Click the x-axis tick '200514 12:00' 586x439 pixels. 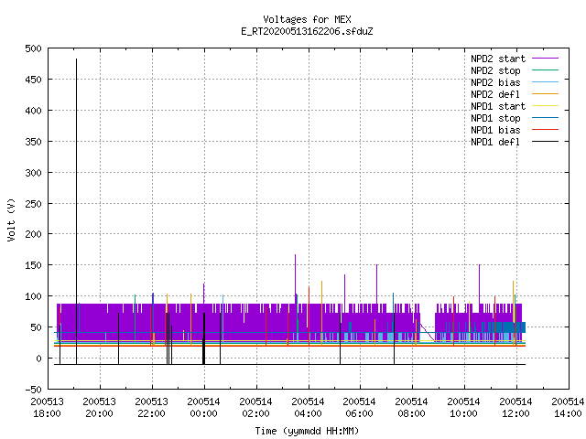click(x=515, y=408)
